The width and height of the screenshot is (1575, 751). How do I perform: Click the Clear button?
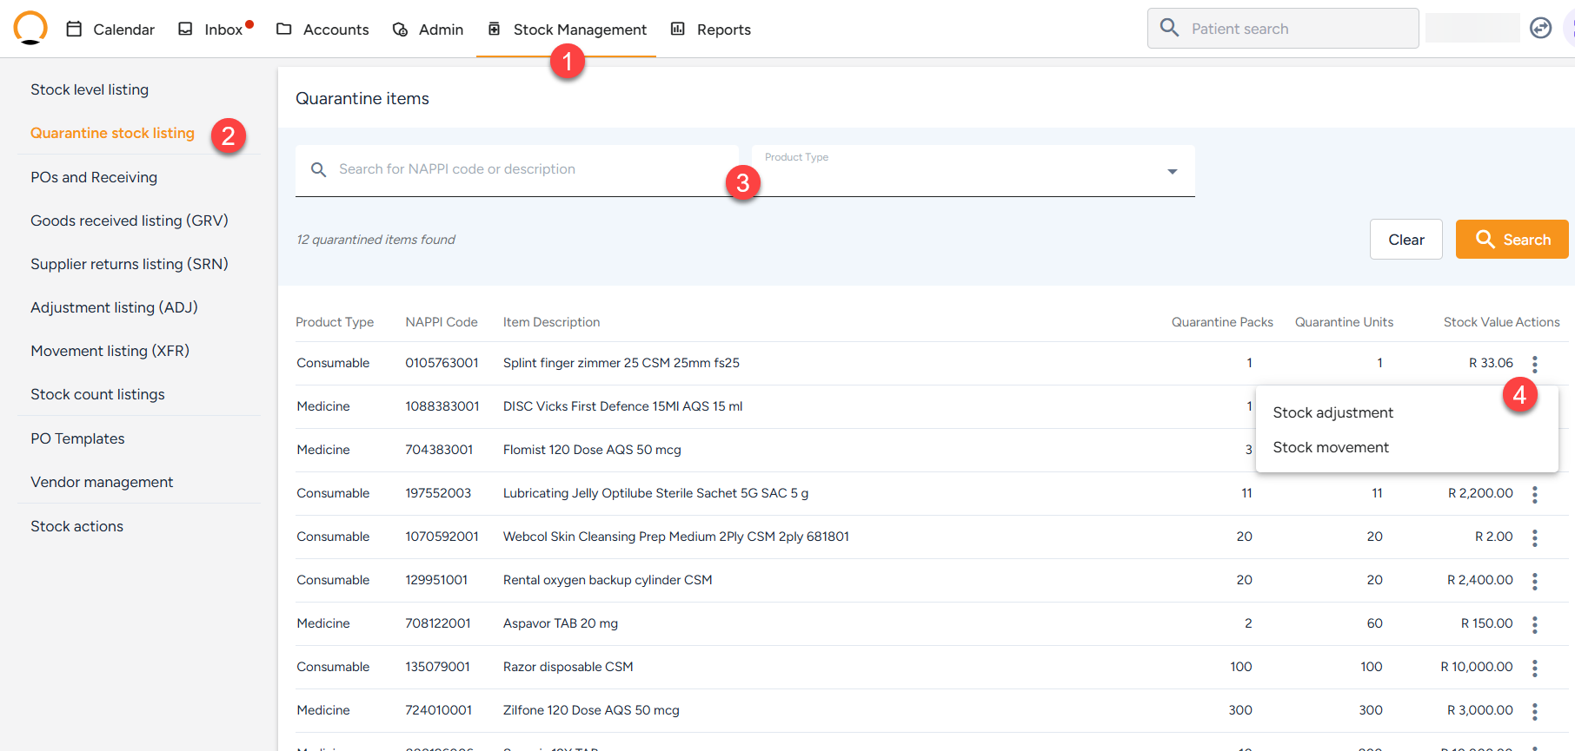(x=1406, y=240)
